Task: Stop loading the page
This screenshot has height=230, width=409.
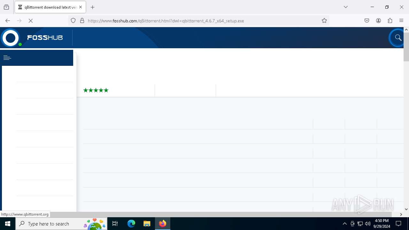Action: (x=31, y=20)
